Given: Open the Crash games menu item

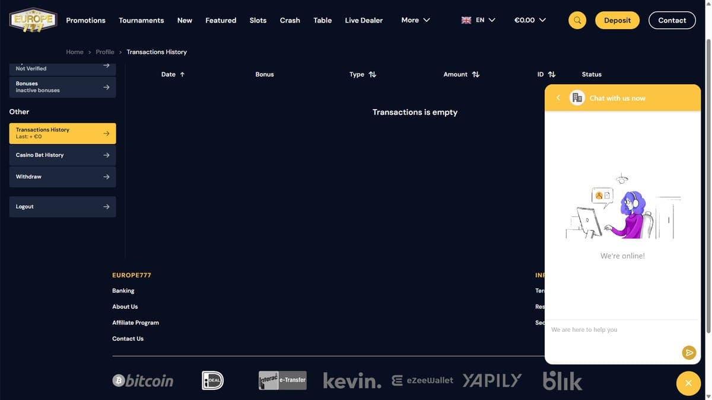Looking at the screenshot, I should point(290,20).
